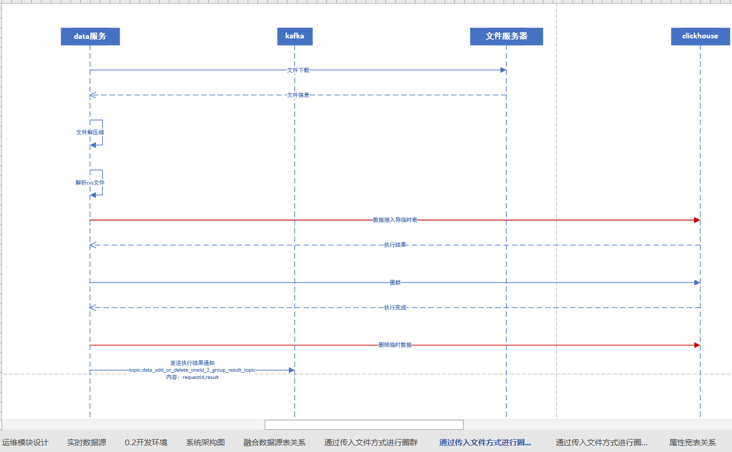Click the 发送执行结果通知 text
This screenshot has width=732, height=452.
pos(192,363)
